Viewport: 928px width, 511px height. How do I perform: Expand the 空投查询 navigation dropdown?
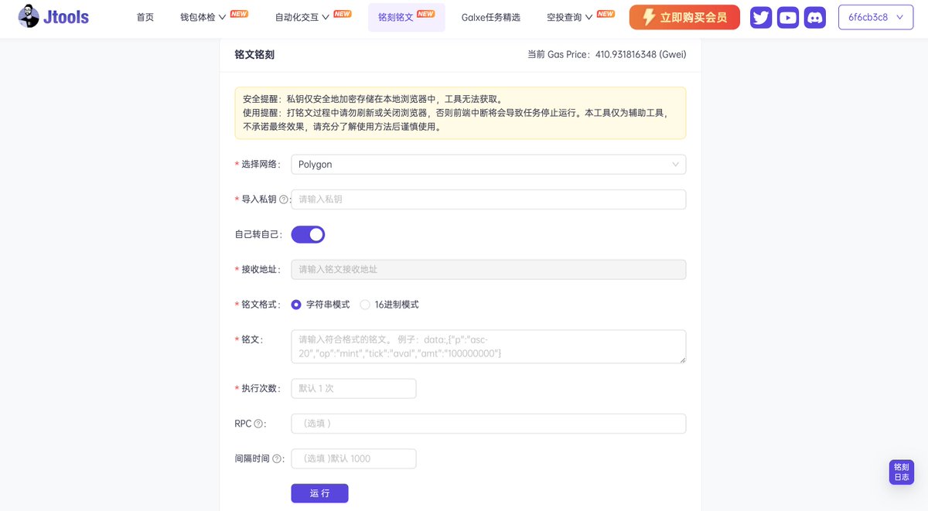click(x=570, y=16)
